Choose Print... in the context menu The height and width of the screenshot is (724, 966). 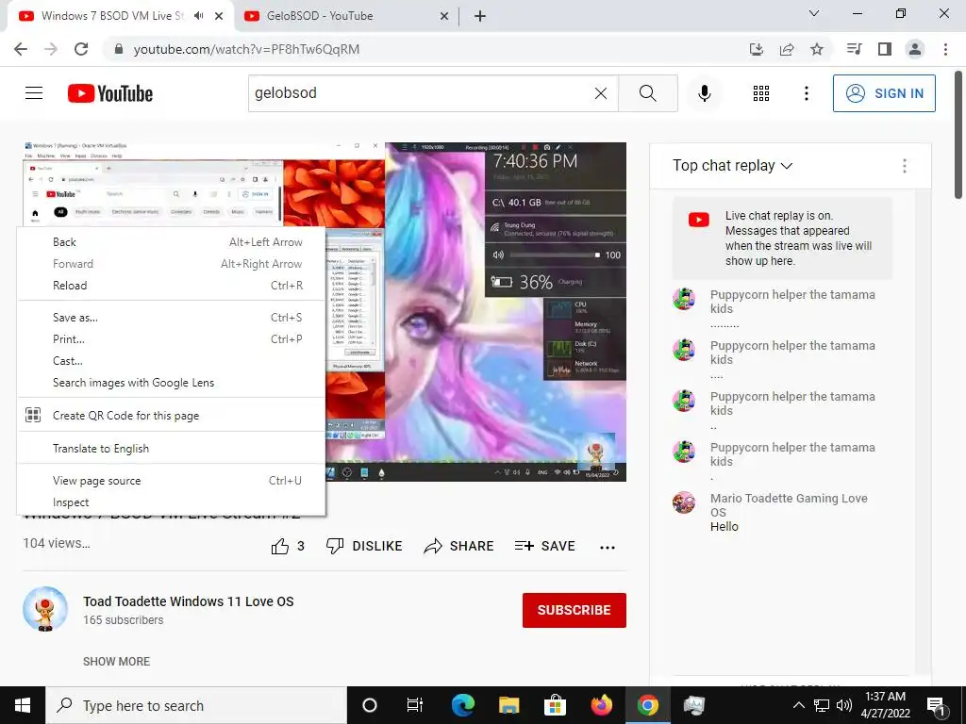coord(172,338)
